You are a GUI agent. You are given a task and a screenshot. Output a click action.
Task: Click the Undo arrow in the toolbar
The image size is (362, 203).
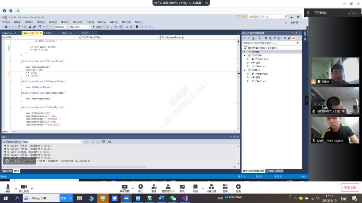click(x=40, y=27)
